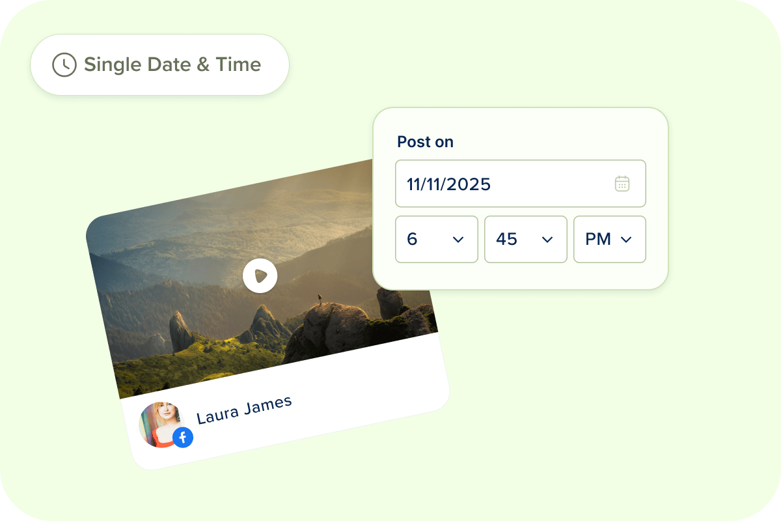Click the Post on label

click(x=426, y=142)
